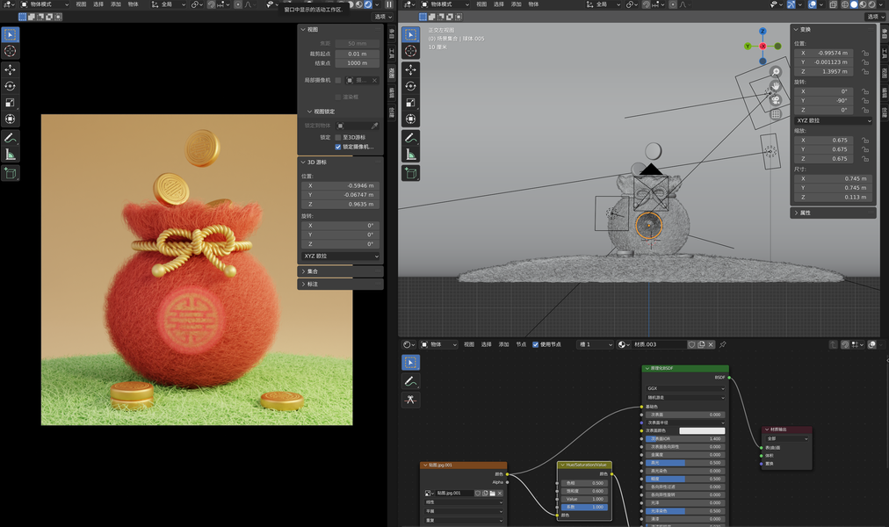Toggle the 锁定摄像机 checkbox
The width and height of the screenshot is (889, 527).
(x=338, y=147)
